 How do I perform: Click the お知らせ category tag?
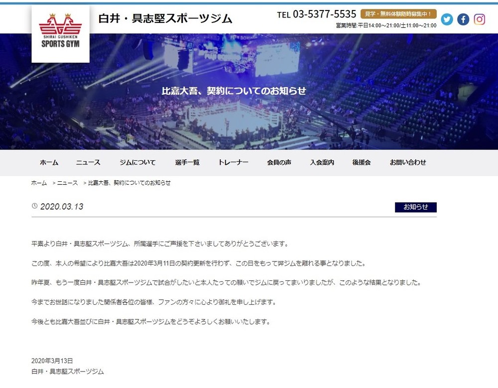(416, 207)
